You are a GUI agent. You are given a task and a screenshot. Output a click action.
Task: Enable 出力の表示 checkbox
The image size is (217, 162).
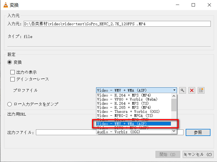(13, 72)
